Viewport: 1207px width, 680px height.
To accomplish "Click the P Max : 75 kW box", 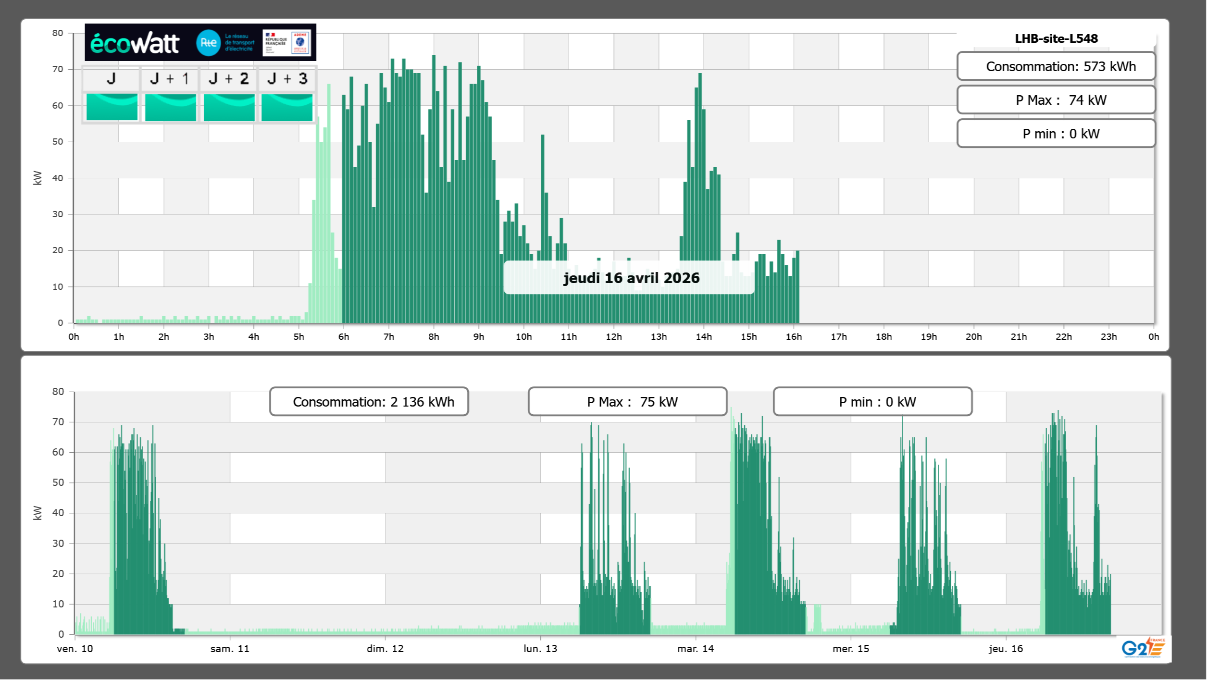I will click(x=627, y=402).
